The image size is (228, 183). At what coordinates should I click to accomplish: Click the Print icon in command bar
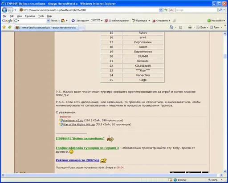point(190,27)
